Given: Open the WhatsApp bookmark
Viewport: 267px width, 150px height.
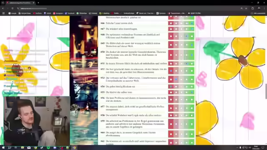Looking at the screenshot, I should [82, 13].
